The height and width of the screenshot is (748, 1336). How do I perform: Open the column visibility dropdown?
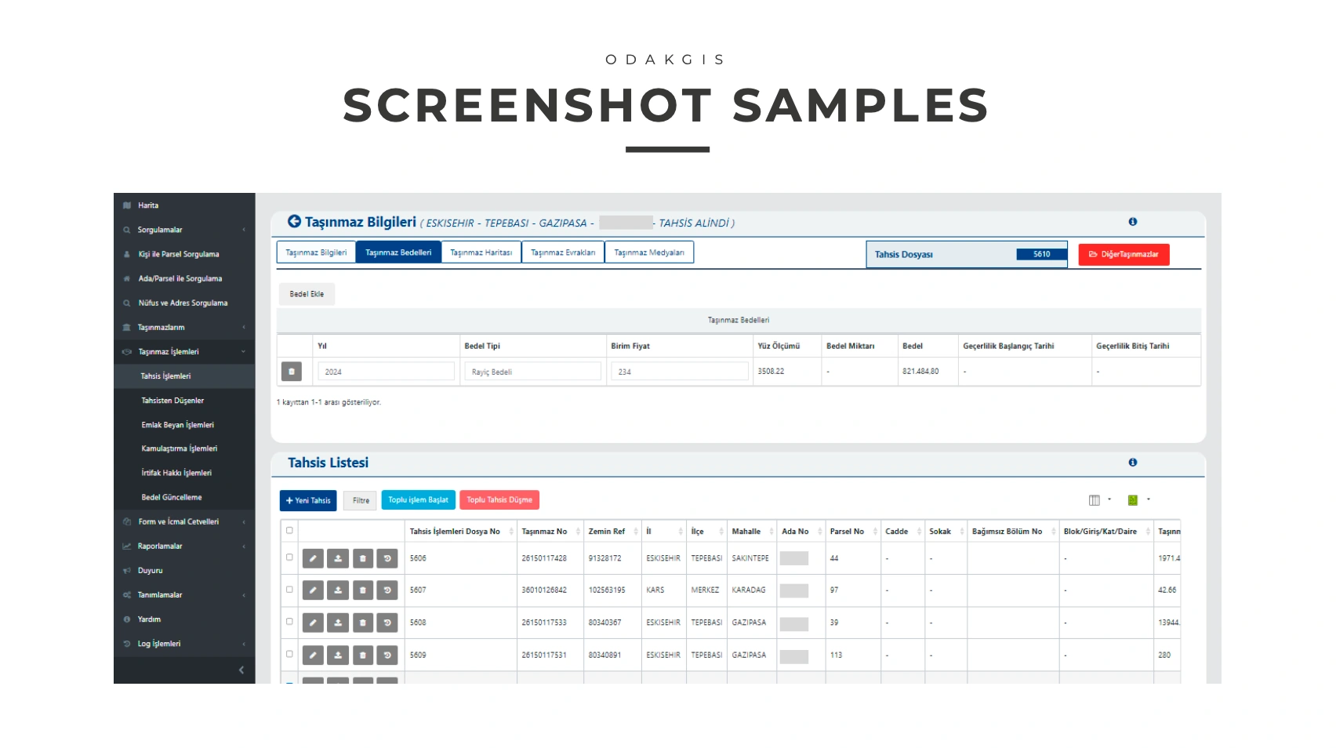click(1099, 500)
